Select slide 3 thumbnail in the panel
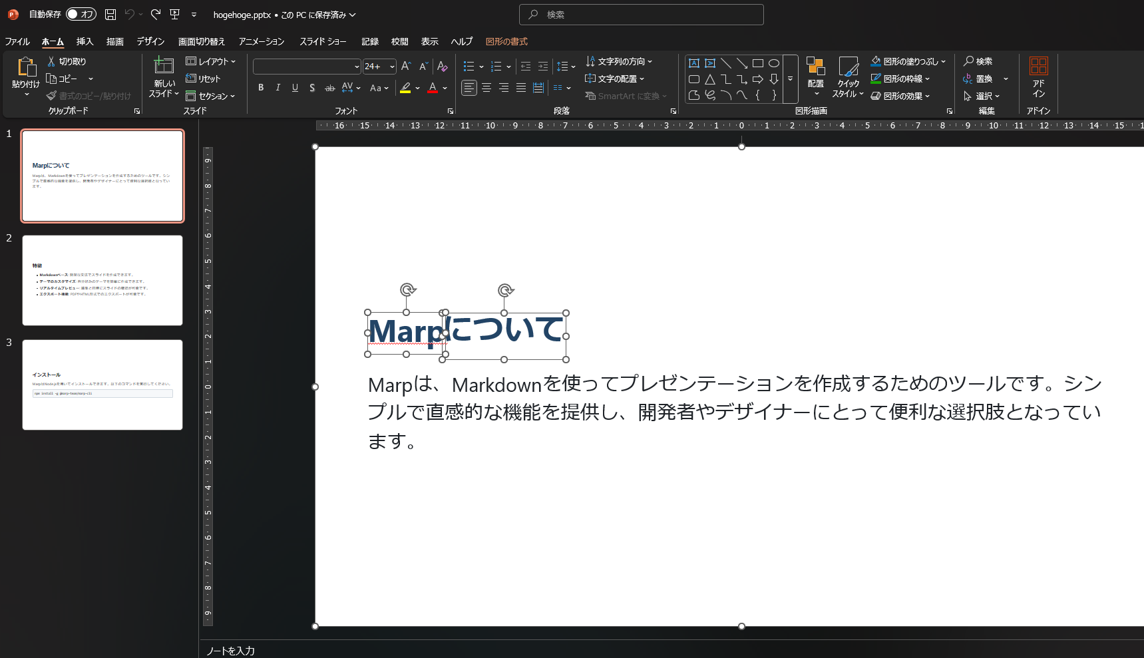 click(x=102, y=385)
